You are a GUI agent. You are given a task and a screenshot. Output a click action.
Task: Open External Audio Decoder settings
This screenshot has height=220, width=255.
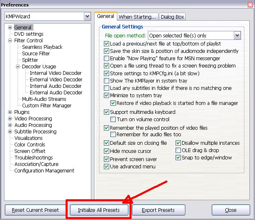pos(56,92)
